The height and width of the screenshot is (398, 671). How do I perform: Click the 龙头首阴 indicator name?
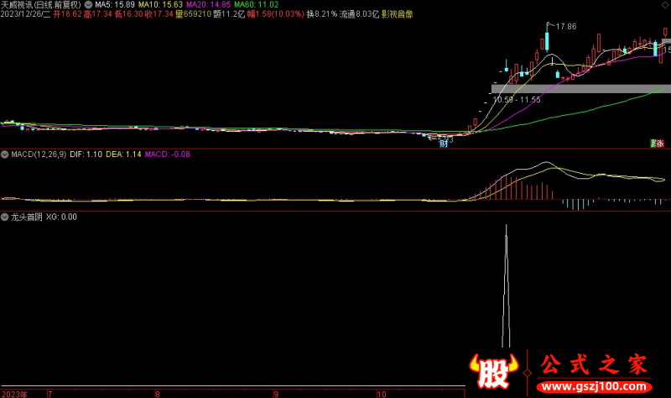pyautogui.click(x=27, y=217)
